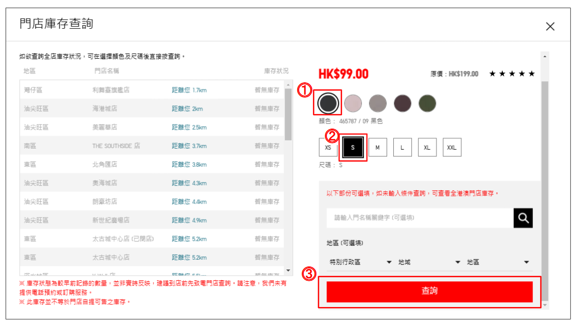Choose the light pink color swatch
582x324 pixels.
coord(353,103)
